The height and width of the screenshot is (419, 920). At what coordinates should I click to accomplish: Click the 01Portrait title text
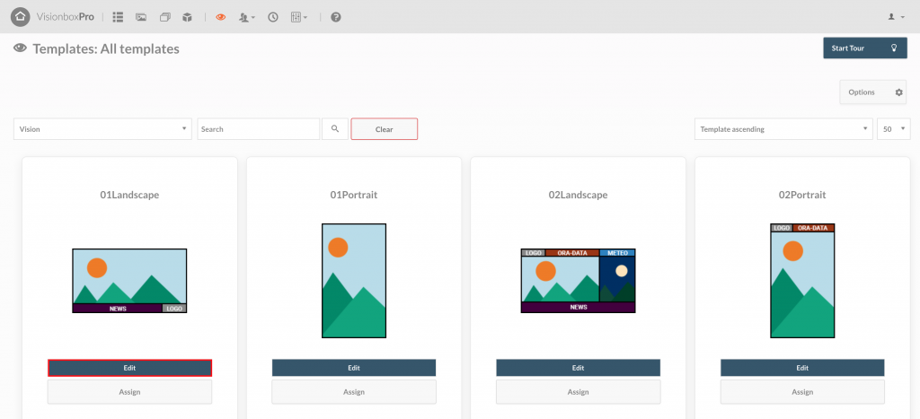coord(354,195)
